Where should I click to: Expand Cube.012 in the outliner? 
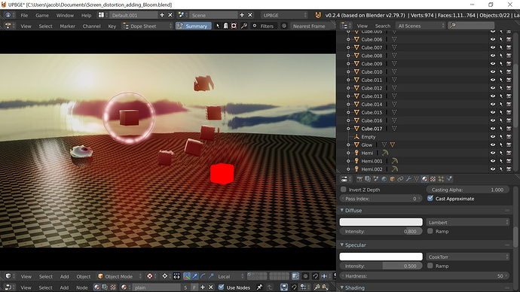point(348,88)
